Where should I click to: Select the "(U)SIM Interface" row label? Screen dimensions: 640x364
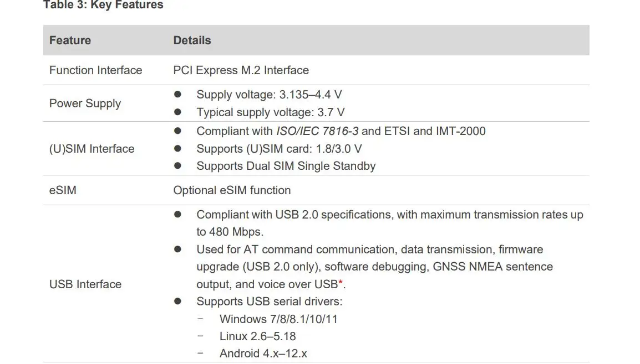pos(92,149)
